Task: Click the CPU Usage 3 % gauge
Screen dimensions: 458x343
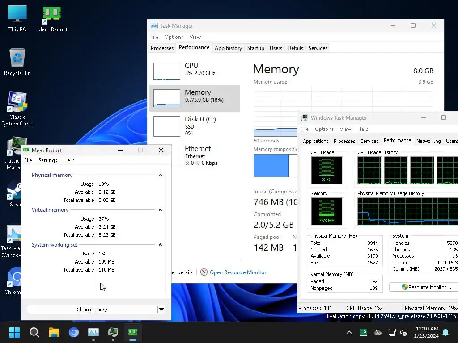Action: (327, 170)
